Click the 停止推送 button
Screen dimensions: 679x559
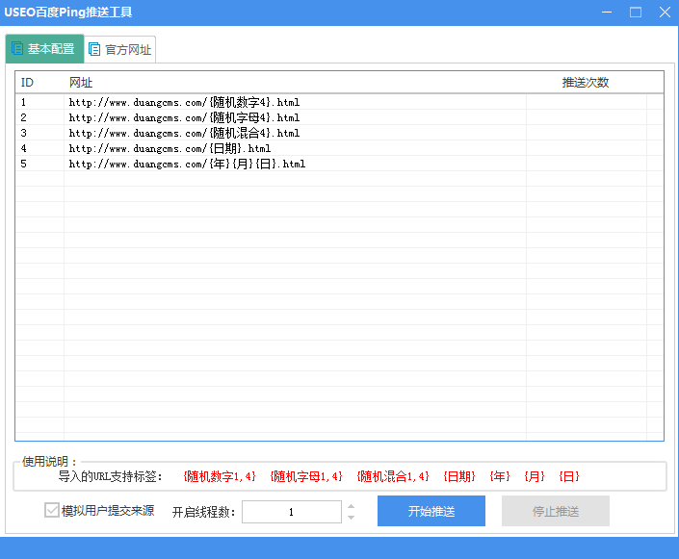(x=556, y=511)
